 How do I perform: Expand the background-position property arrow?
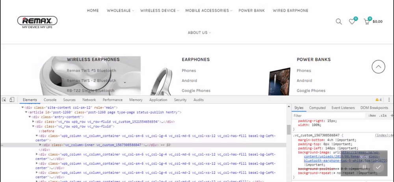click(x=337, y=169)
